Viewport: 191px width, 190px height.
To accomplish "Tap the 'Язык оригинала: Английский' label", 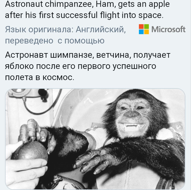I will pos(65,29).
